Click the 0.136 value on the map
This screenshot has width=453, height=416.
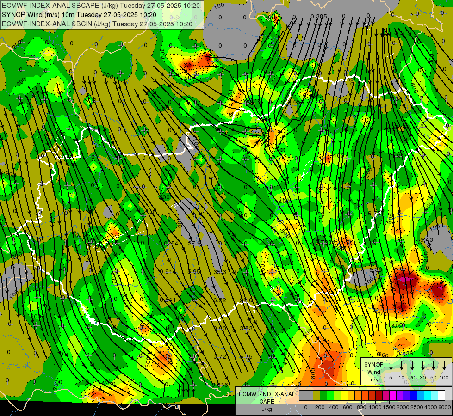click(405, 354)
